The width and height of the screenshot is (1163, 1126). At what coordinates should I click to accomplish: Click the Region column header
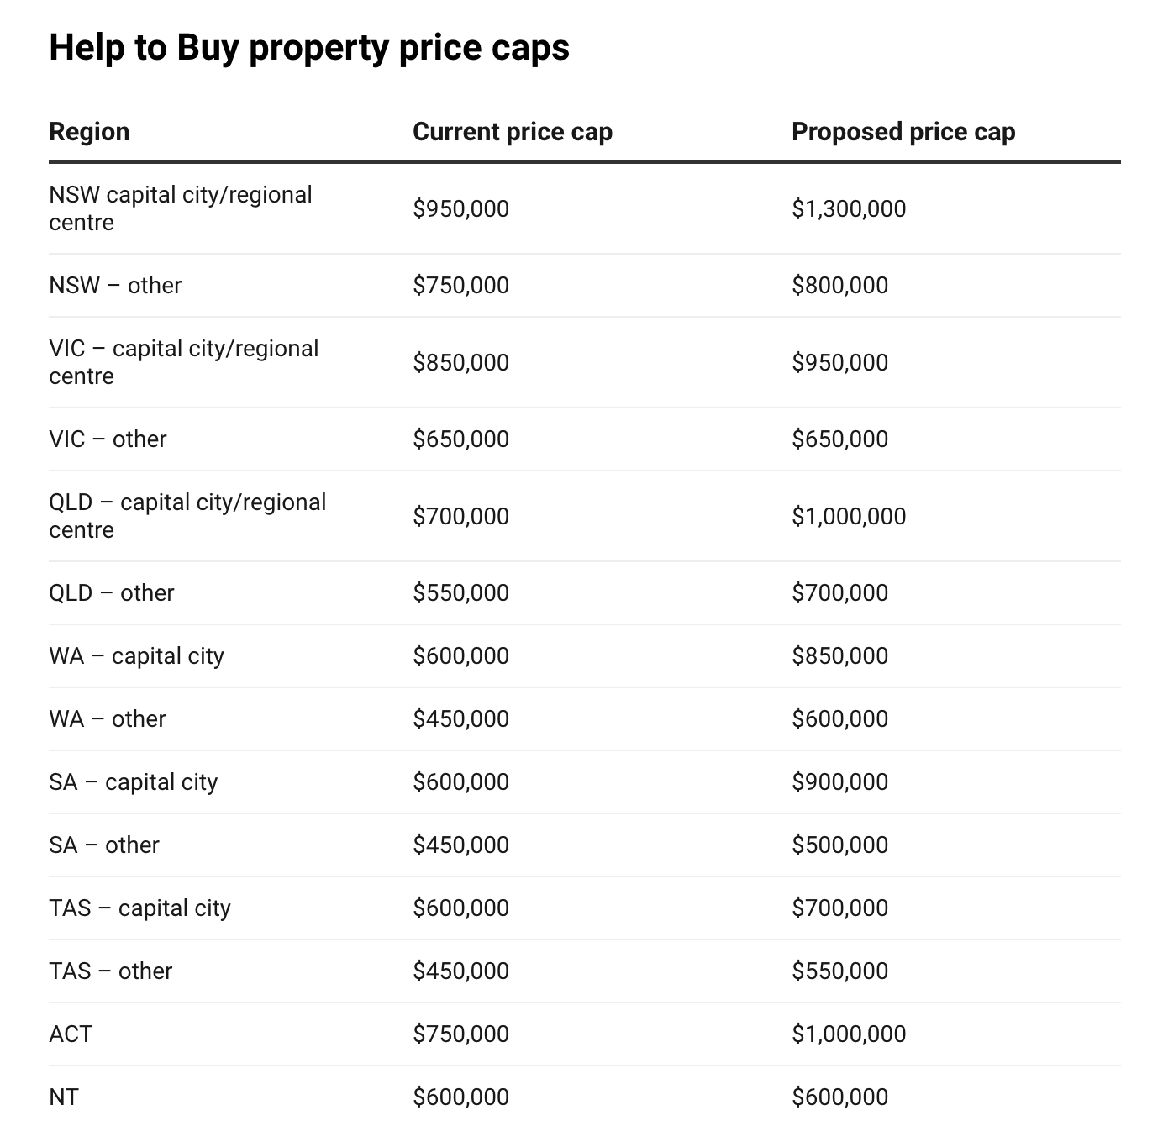coord(89,132)
